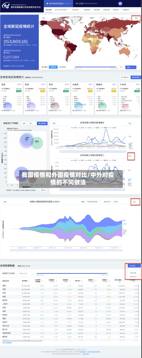Click the 法国 row in the data table
Image resolution: width=142 pixels, height=358 pixels.
[x=71, y=308]
